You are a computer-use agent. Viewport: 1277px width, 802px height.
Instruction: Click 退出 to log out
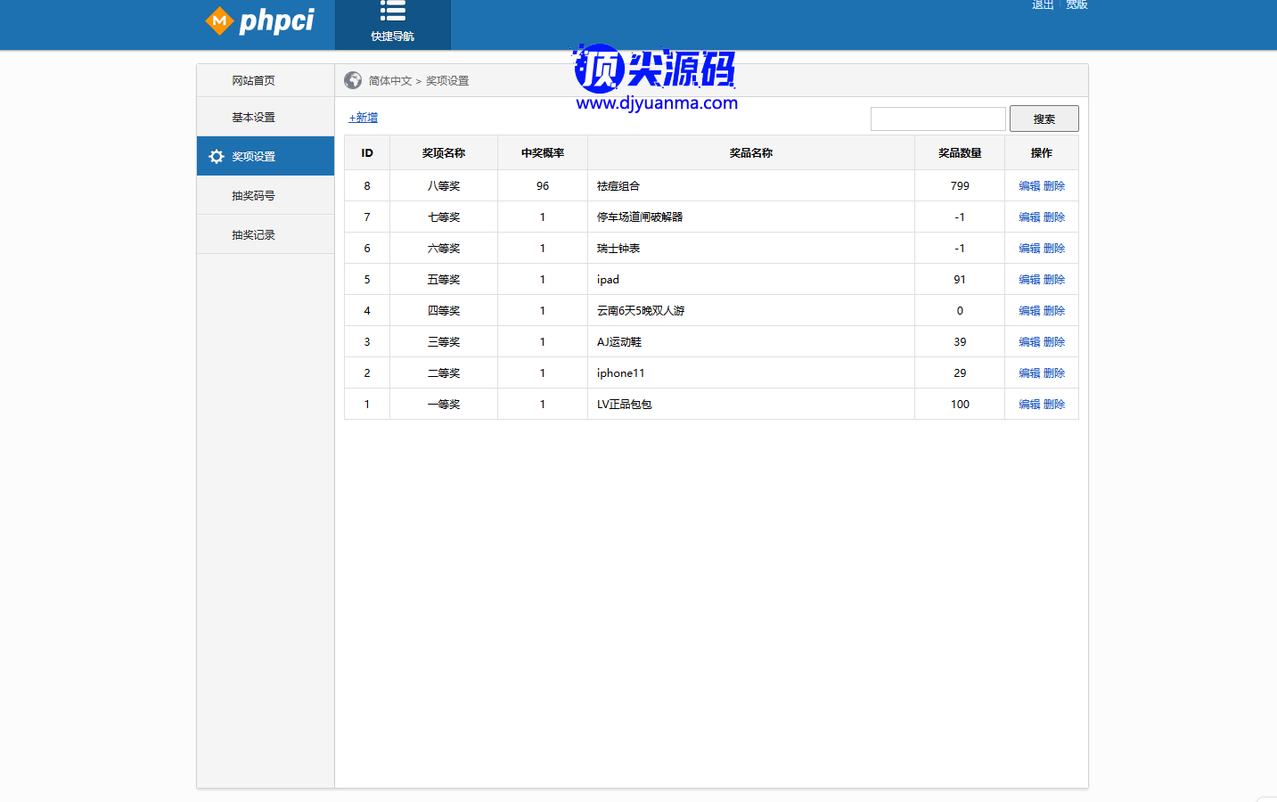(x=1043, y=5)
